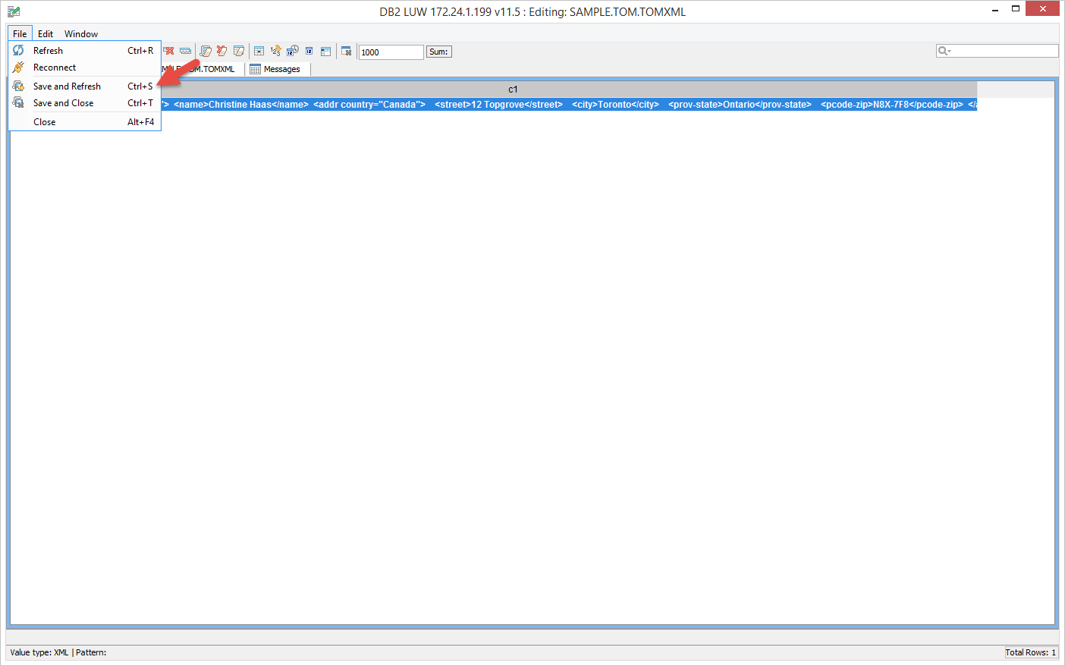Click the c1 column header
The height and width of the screenshot is (666, 1065).
(x=513, y=90)
